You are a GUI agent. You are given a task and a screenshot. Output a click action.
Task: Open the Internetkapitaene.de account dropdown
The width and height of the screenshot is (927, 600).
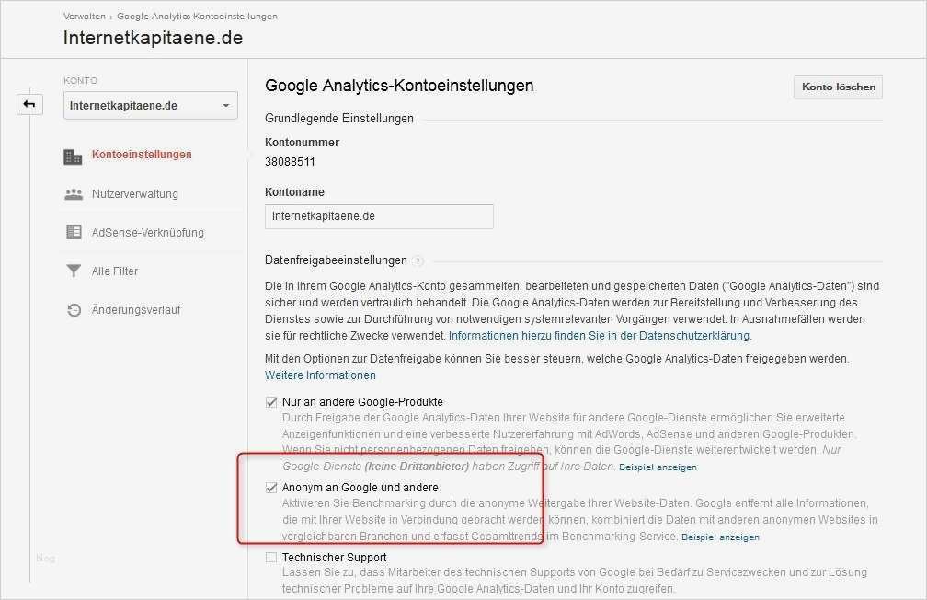(x=151, y=106)
